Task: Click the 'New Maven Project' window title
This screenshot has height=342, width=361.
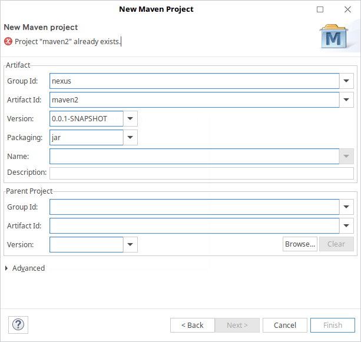Action: coord(156,9)
